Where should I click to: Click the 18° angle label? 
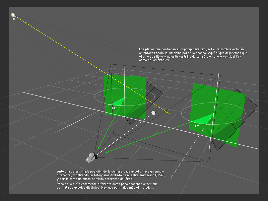click(x=196, y=126)
